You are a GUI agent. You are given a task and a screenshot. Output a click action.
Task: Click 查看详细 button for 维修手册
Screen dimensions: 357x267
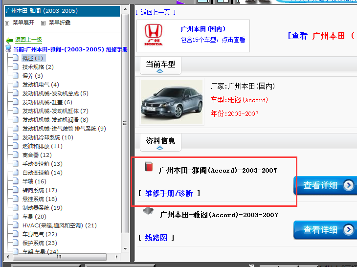(325, 185)
